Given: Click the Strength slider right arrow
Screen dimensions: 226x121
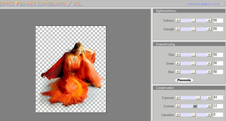Looking at the screenshot, I should [x=209, y=29].
